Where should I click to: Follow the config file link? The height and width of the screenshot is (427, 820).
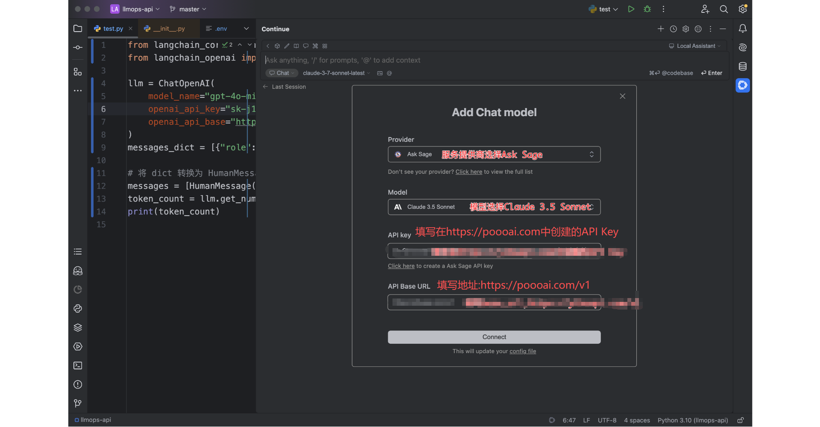pyautogui.click(x=522, y=351)
